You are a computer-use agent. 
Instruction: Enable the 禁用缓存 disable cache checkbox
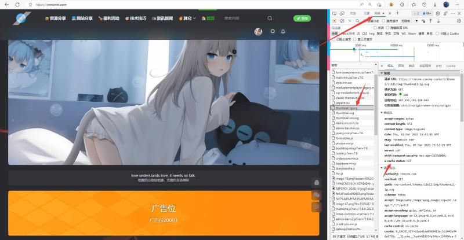383,21
